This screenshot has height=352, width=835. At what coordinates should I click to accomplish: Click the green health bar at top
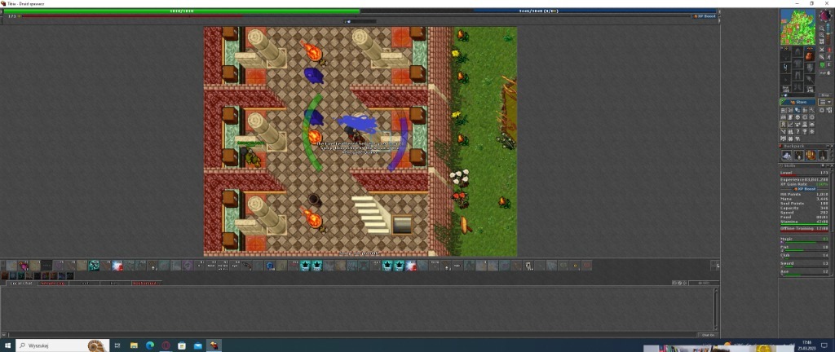[x=182, y=11]
